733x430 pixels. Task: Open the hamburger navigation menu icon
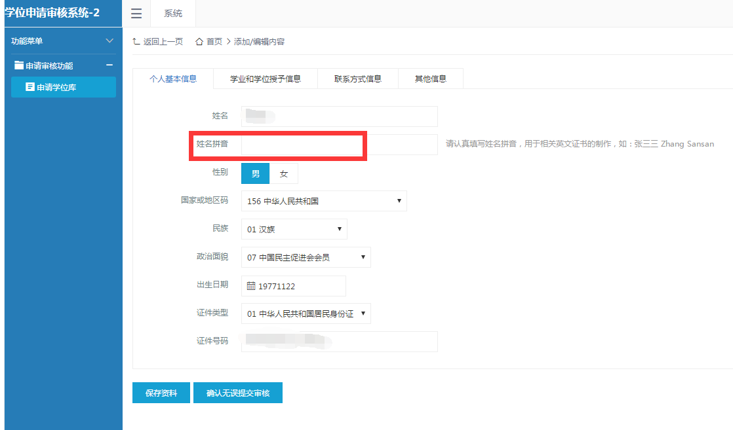[x=136, y=14]
